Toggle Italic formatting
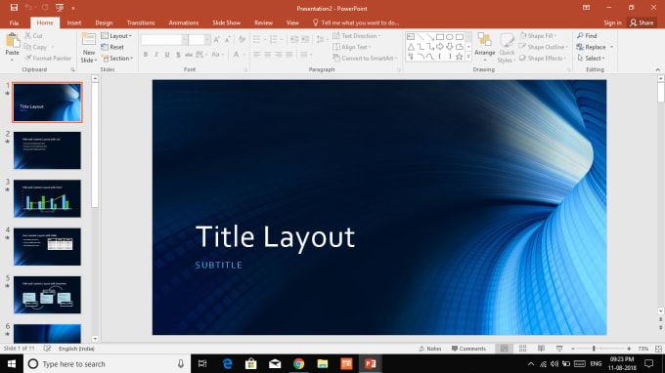 (156, 55)
